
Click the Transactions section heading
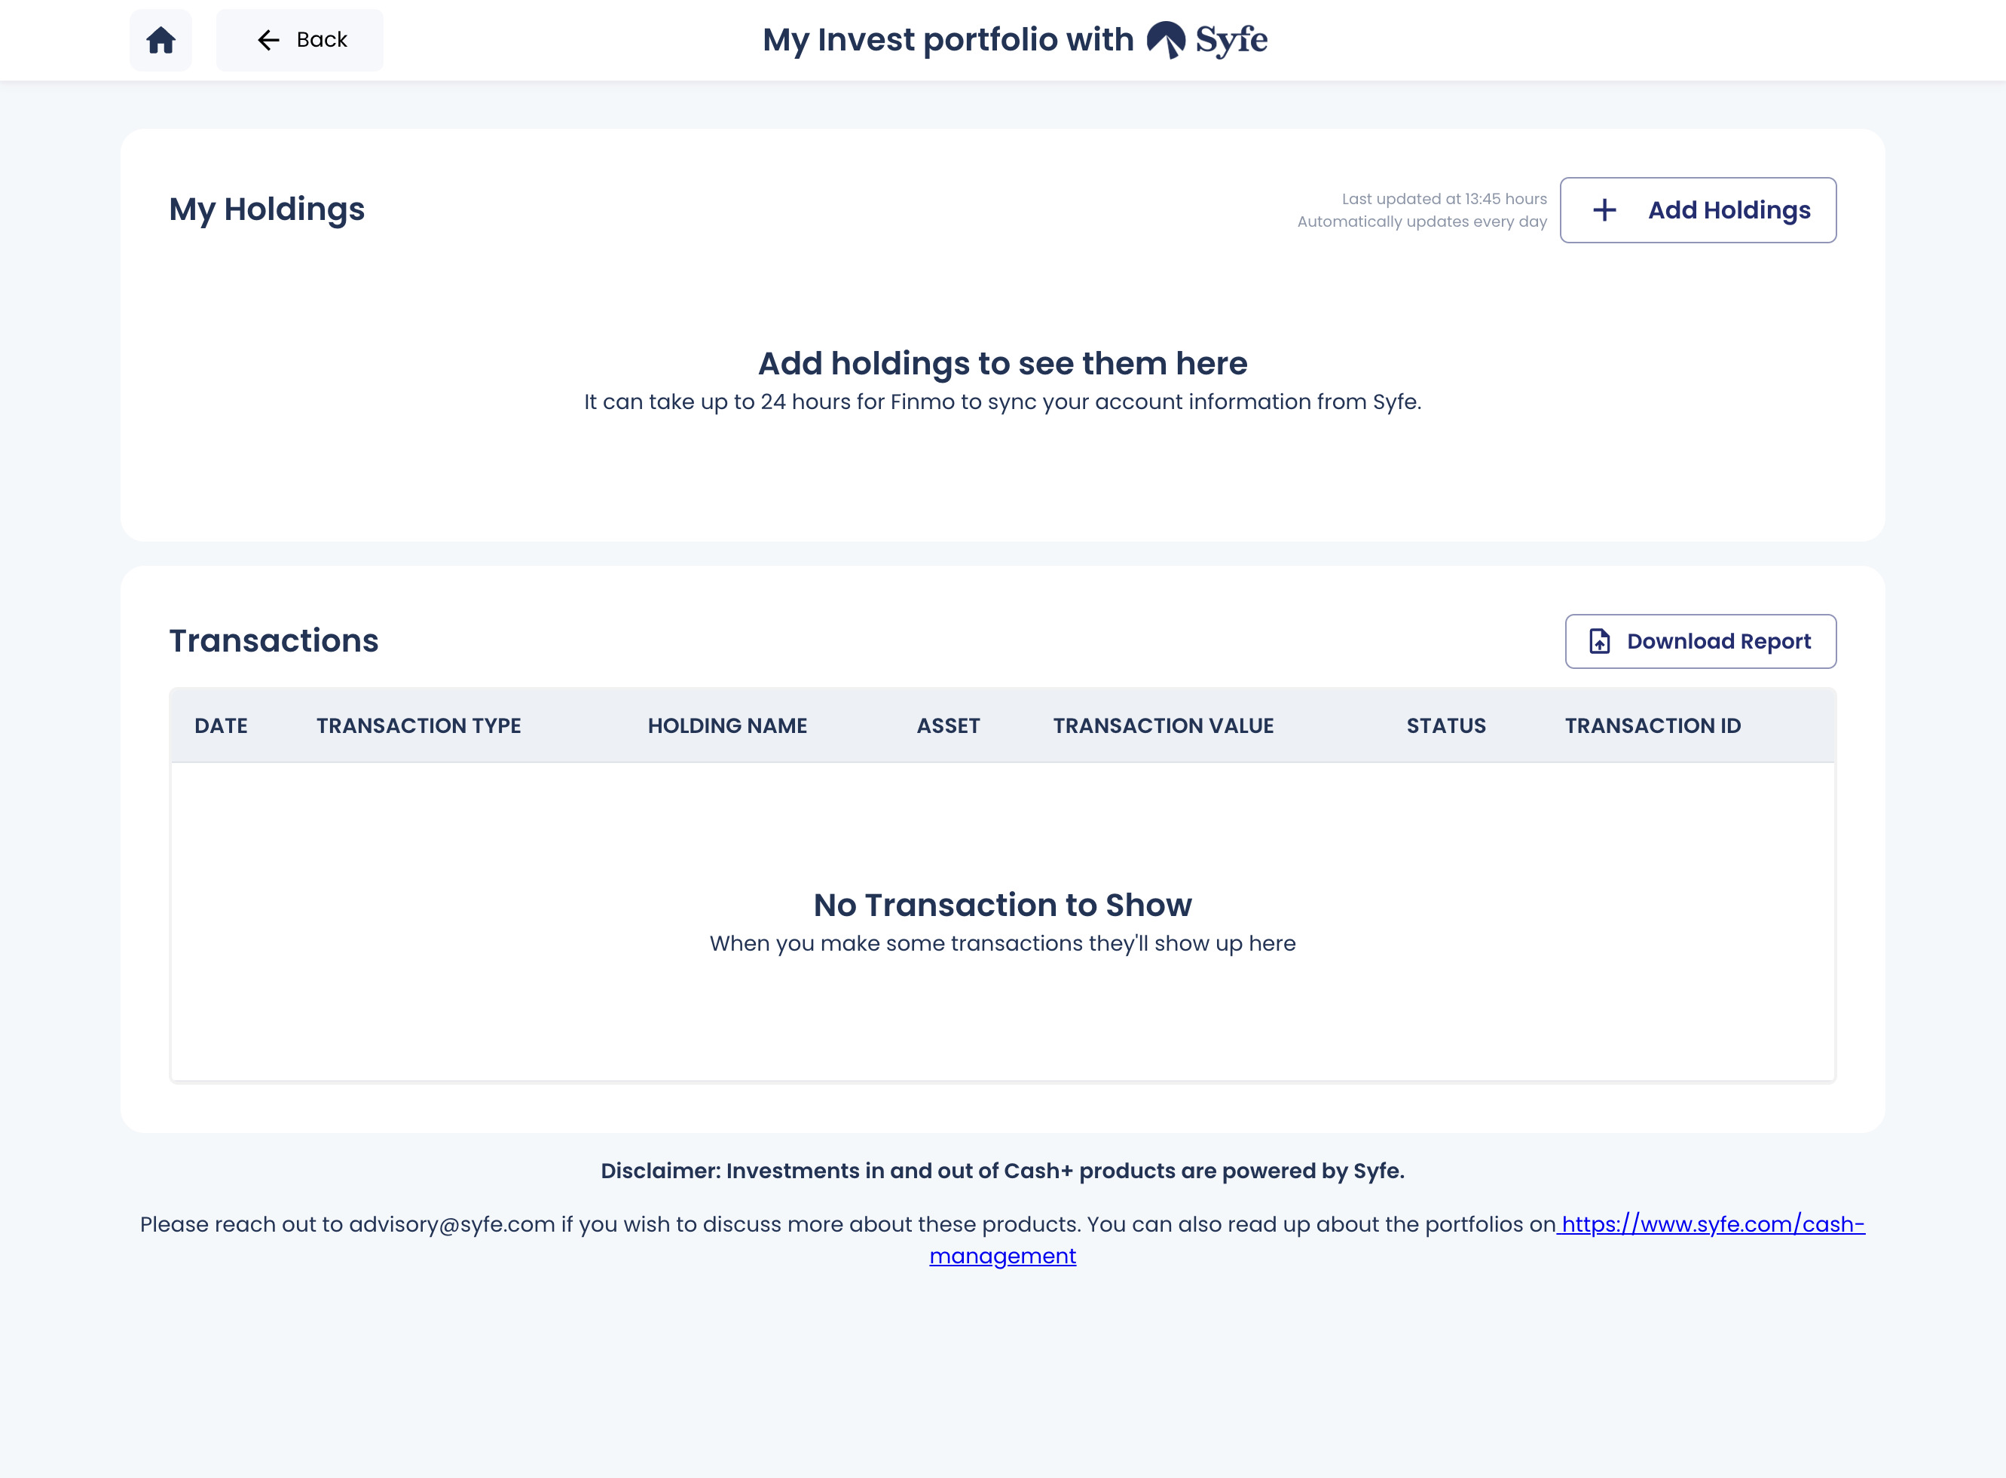(274, 640)
